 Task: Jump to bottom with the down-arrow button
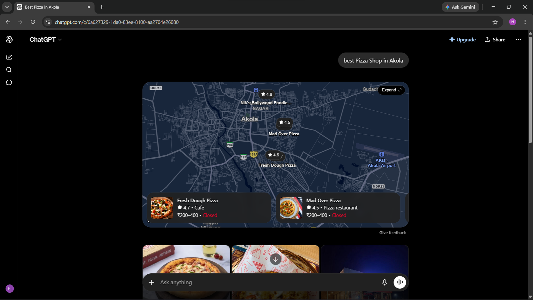coord(275,259)
